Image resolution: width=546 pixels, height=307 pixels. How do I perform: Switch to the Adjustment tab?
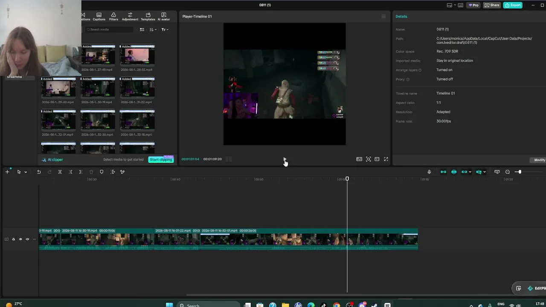130,17
